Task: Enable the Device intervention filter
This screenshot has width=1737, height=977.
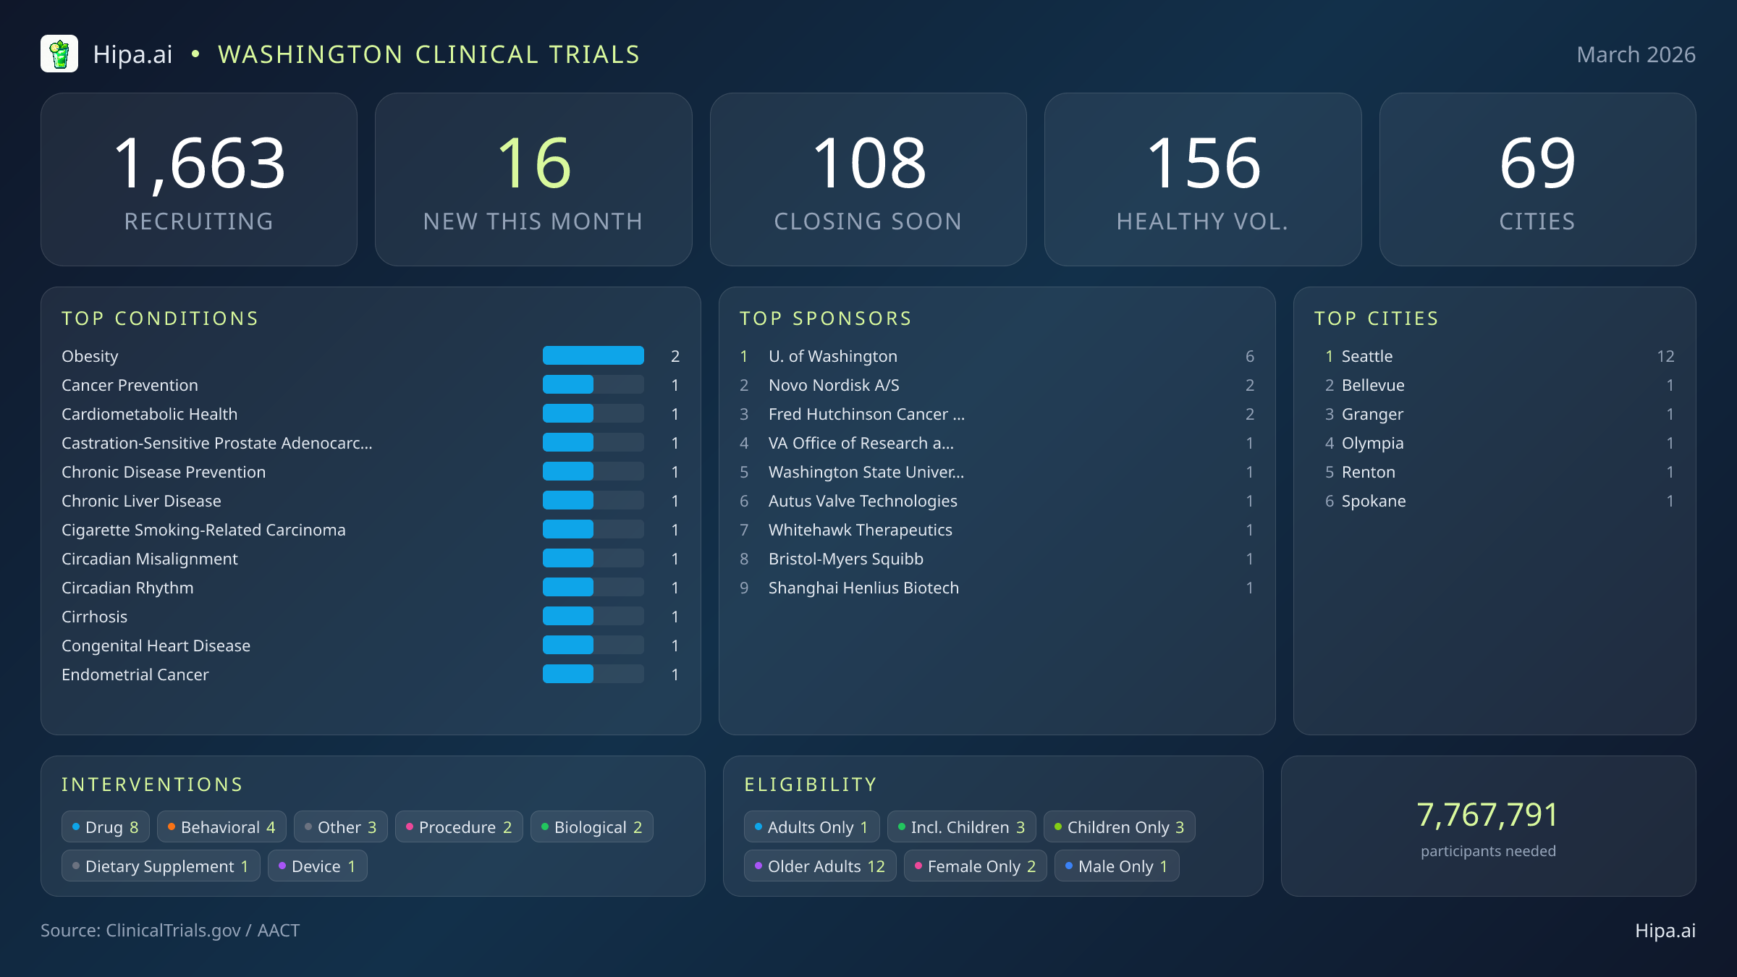Action: tap(317, 866)
